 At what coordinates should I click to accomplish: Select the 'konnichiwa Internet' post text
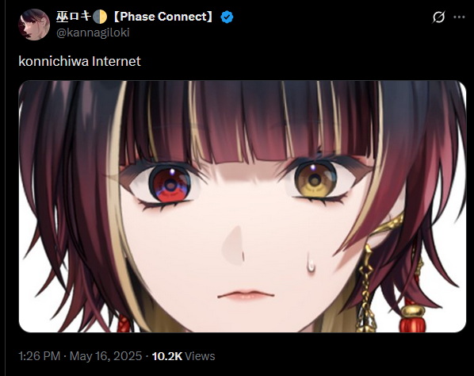[x=79, y=61]
